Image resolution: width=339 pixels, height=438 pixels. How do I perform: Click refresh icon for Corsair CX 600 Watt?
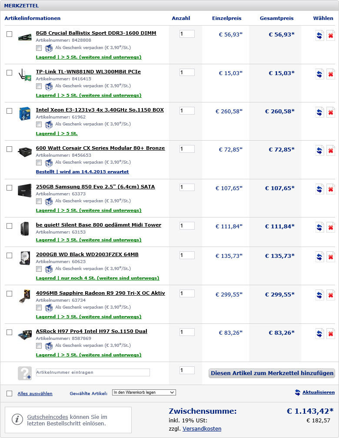tap(319, 151)
